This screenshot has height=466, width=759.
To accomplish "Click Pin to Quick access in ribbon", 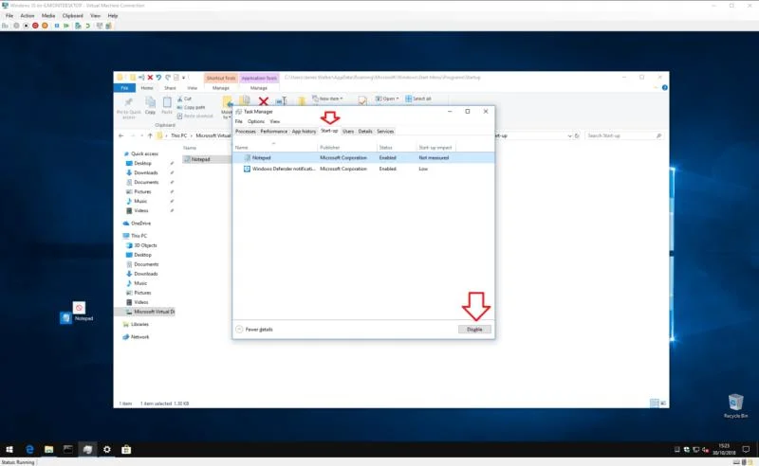I will coord(128,107).
